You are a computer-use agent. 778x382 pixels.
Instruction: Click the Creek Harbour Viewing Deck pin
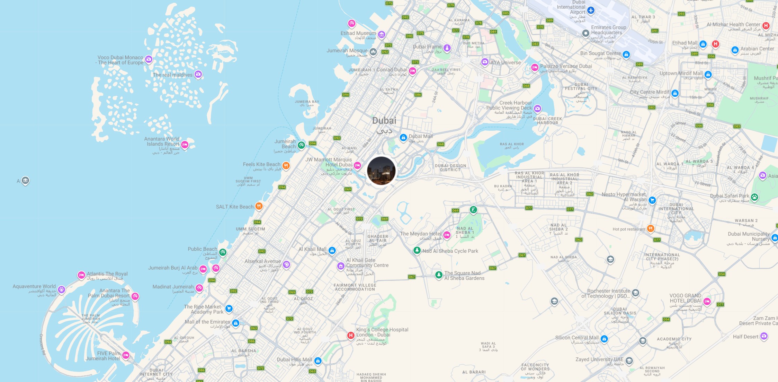(537, 108)
